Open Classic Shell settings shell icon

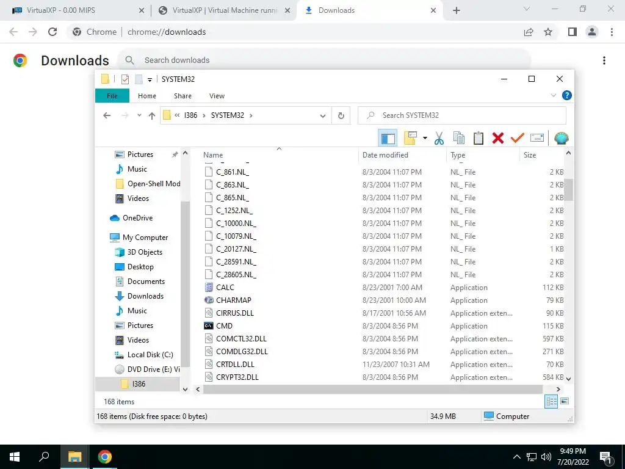coord(562,138)
